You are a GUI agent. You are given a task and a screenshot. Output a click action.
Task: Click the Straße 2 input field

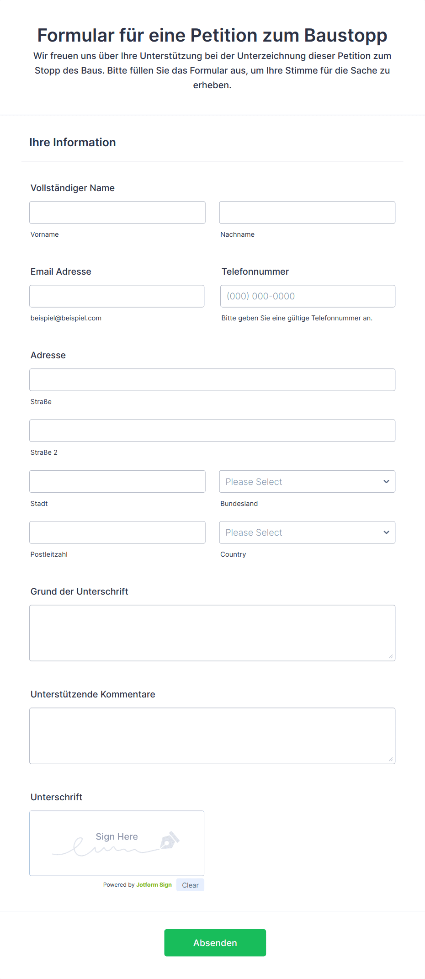pyautogui.click(x=212, y=431)
